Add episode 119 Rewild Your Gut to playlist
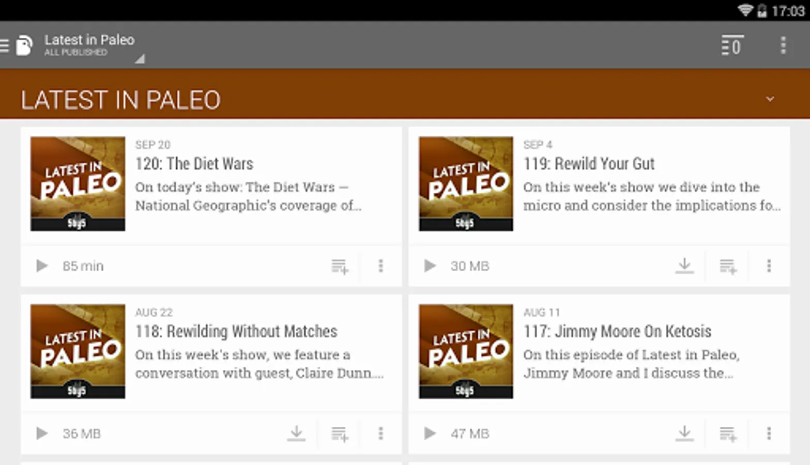The width and height of the screenshot is (810, 465). 728,267
